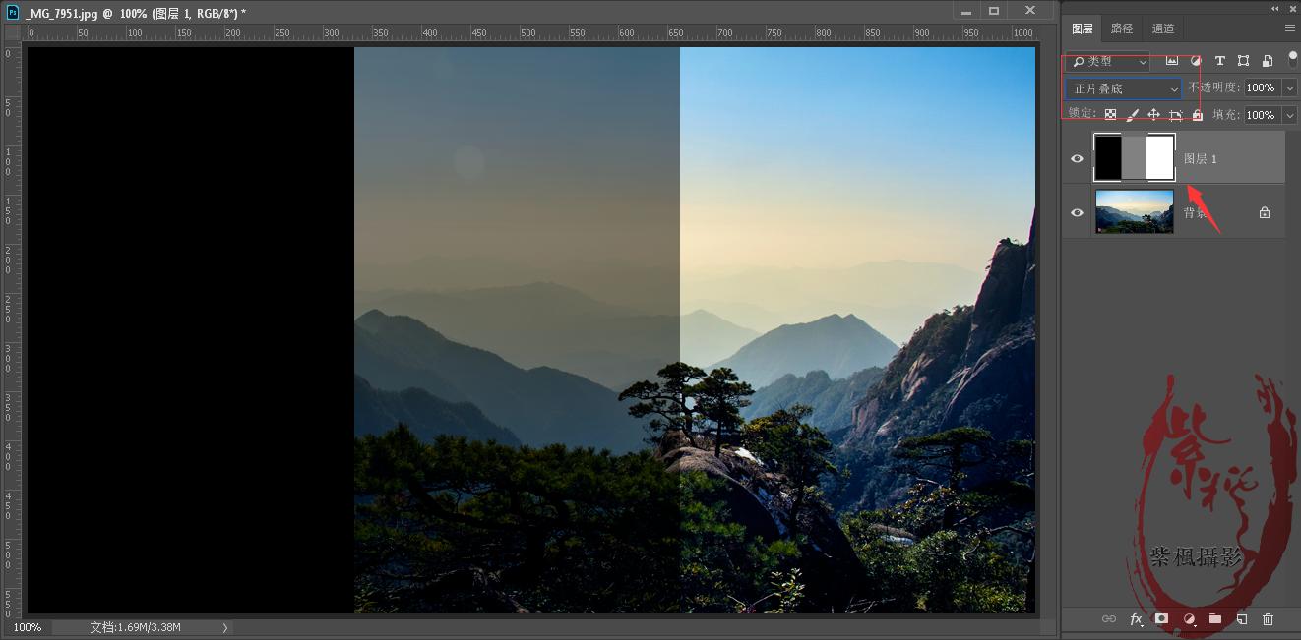This screenshot has width=1301, height=640.
Task: Create a new layer group folder
Action: [1215, 619]
